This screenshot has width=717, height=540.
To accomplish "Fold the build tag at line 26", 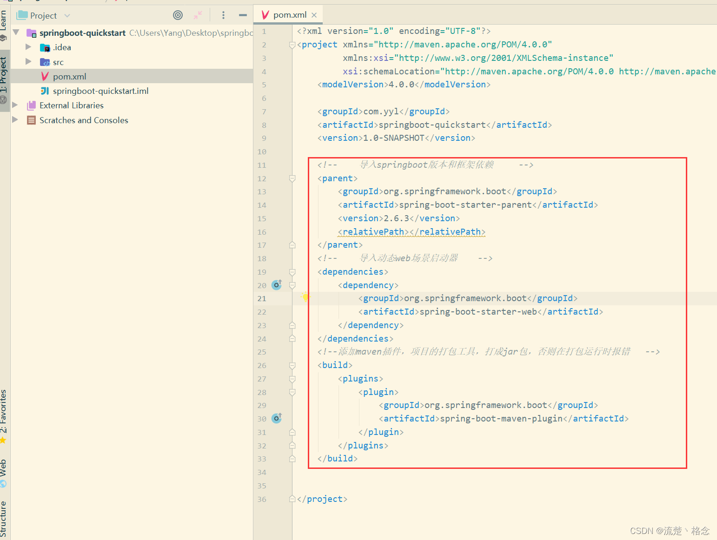I will [x=292, y=365].
